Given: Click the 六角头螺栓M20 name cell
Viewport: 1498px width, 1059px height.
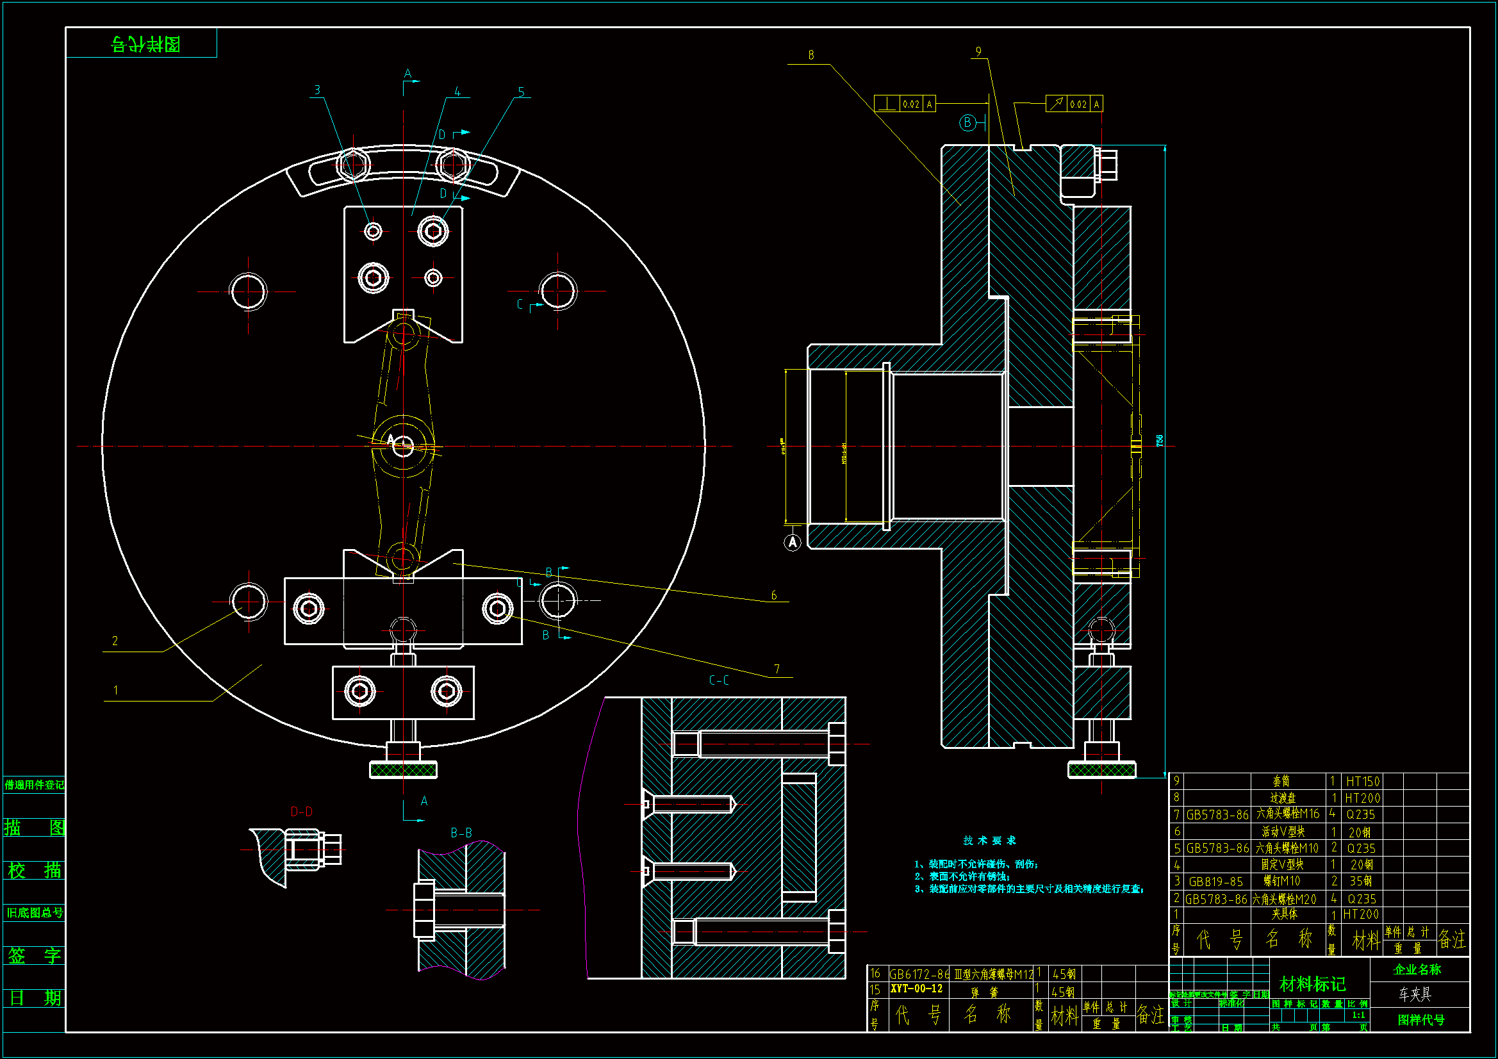Looking at the screenshot, I should [x=1288, y=898].
